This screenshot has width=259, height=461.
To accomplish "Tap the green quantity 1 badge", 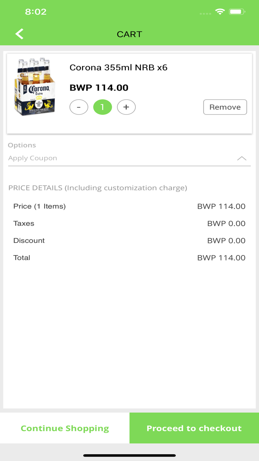I will (102, 107).
